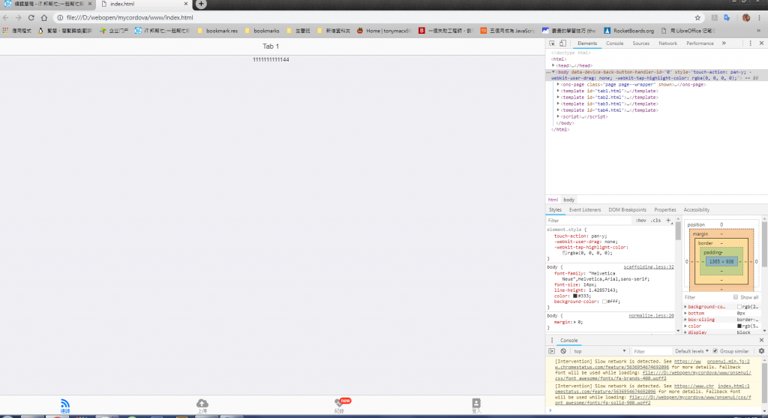Expand the script element node

tap(558, 116)
